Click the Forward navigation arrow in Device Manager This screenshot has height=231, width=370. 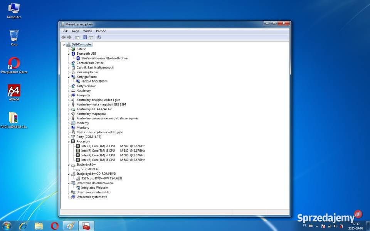tap(70, 37)
